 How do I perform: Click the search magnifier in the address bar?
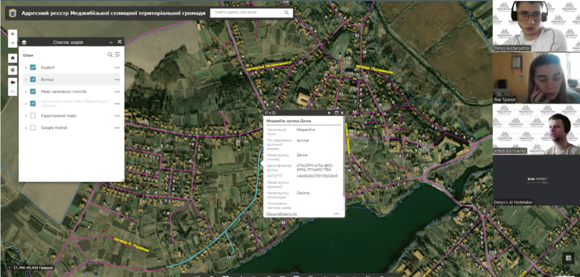(287, 13)
